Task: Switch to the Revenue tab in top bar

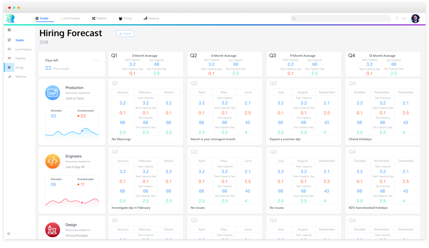Action: point(151,18)
